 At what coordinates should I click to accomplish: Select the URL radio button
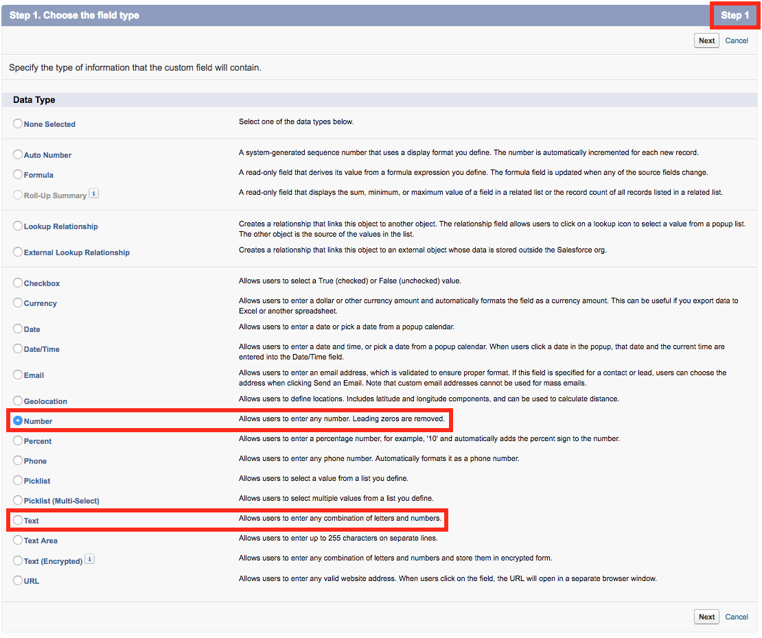(18, 580)
